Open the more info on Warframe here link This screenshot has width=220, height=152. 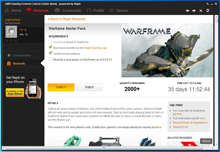pyautogui.click(x=179, y=114)
